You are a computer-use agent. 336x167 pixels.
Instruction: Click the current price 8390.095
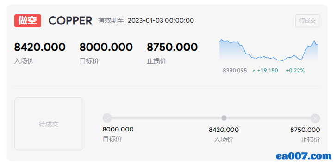235,71
